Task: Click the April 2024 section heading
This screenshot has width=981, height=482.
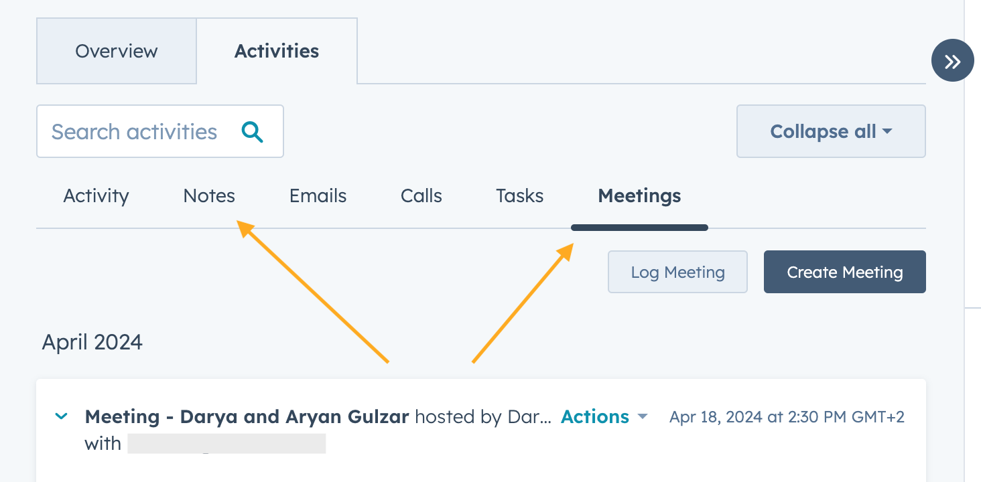Action: click(92, 342)
